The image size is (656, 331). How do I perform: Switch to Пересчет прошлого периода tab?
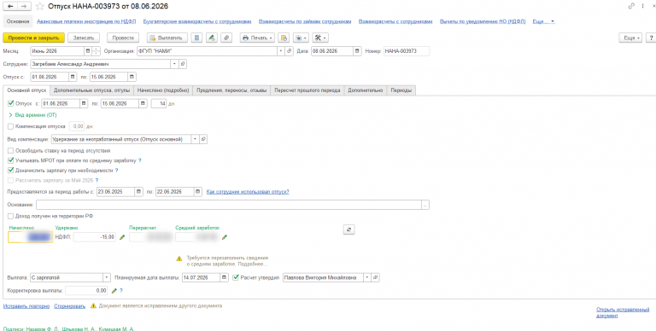tap(307, 90)
